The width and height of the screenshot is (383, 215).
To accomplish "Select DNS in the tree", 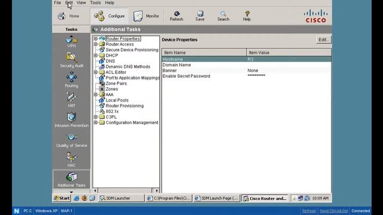I will 110,61.
